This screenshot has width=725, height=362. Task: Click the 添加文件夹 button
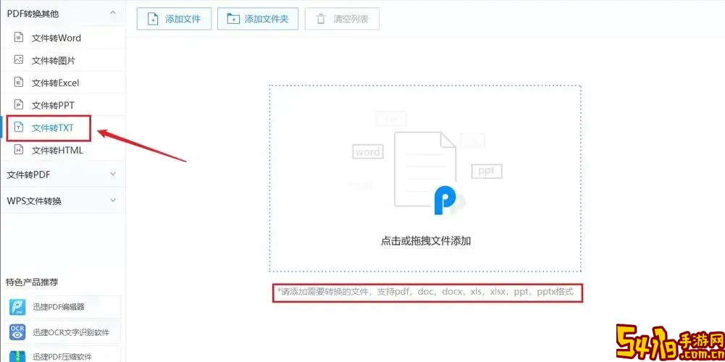[x=258, y=19]
